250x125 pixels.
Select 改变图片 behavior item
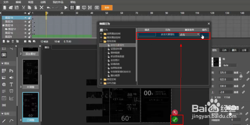coord(115,60)
